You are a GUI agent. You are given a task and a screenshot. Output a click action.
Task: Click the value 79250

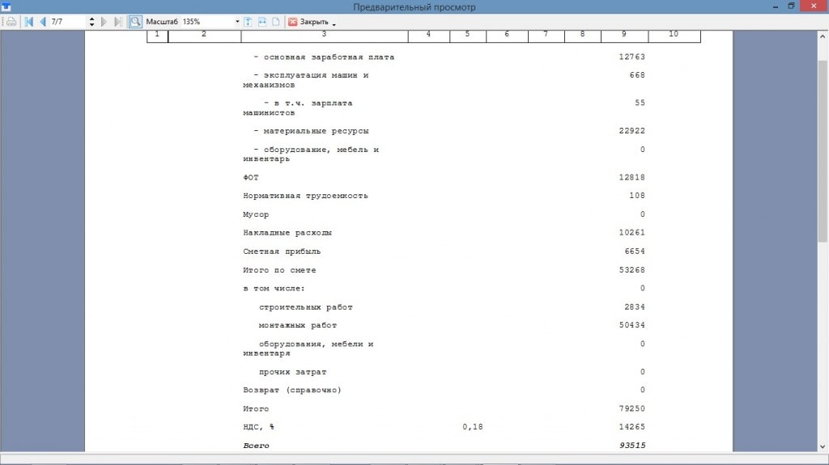(631, 408)
